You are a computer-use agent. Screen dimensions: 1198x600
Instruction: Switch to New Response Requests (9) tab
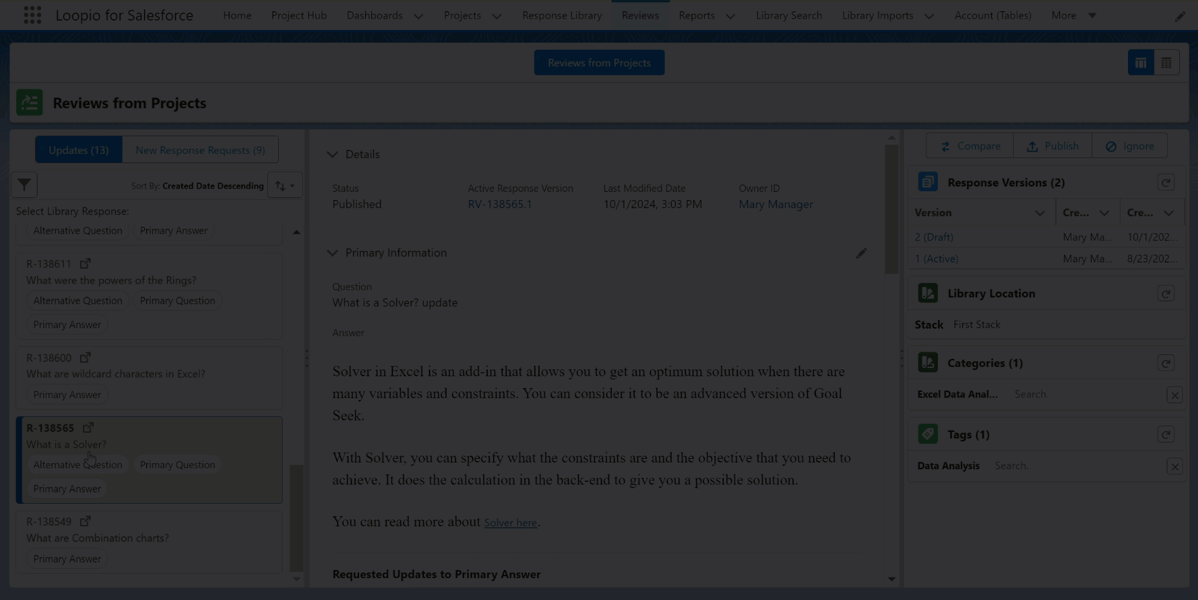(200, 150)
